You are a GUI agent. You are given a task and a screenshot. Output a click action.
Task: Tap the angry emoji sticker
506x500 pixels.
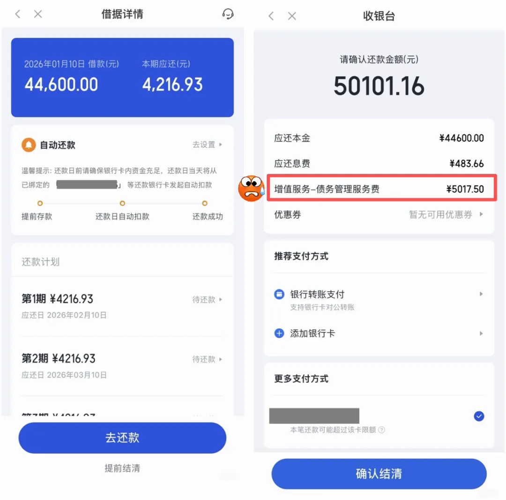tap(252, 189)
